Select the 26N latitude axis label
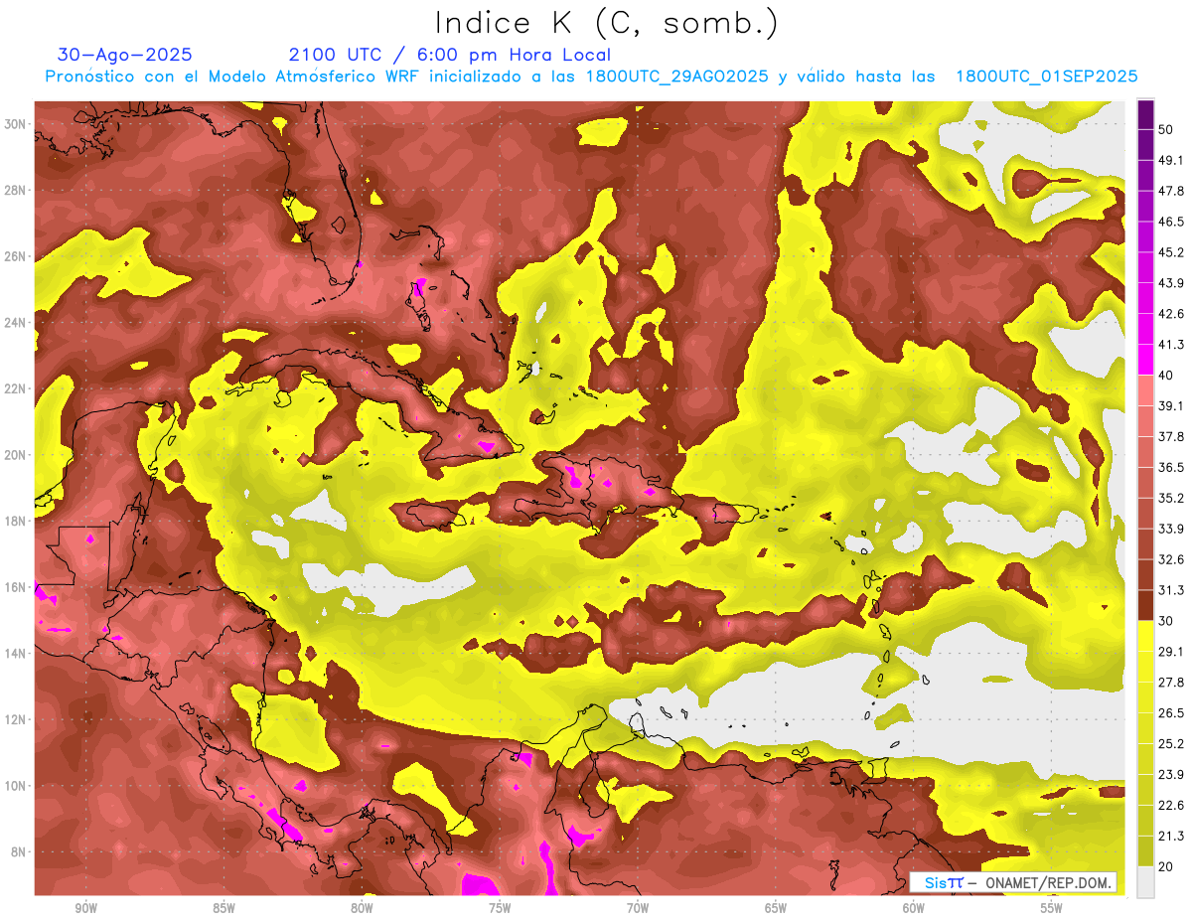1192x921 pixels. pyautogui.click(x=15, y=256)
